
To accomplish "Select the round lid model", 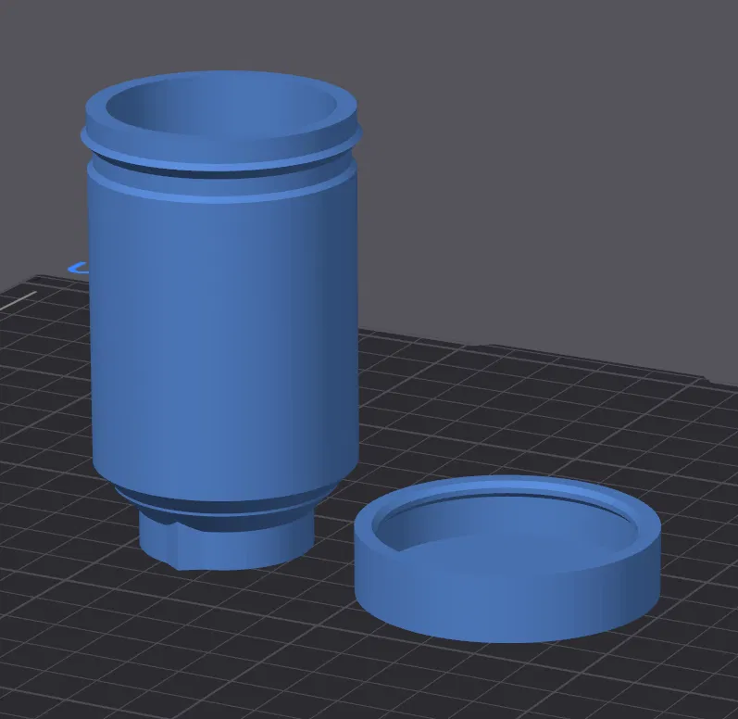I will click(x=507, y=559).
